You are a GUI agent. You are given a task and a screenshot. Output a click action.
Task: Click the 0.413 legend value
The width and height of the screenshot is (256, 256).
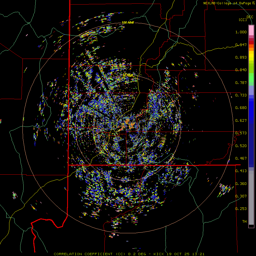241,171
